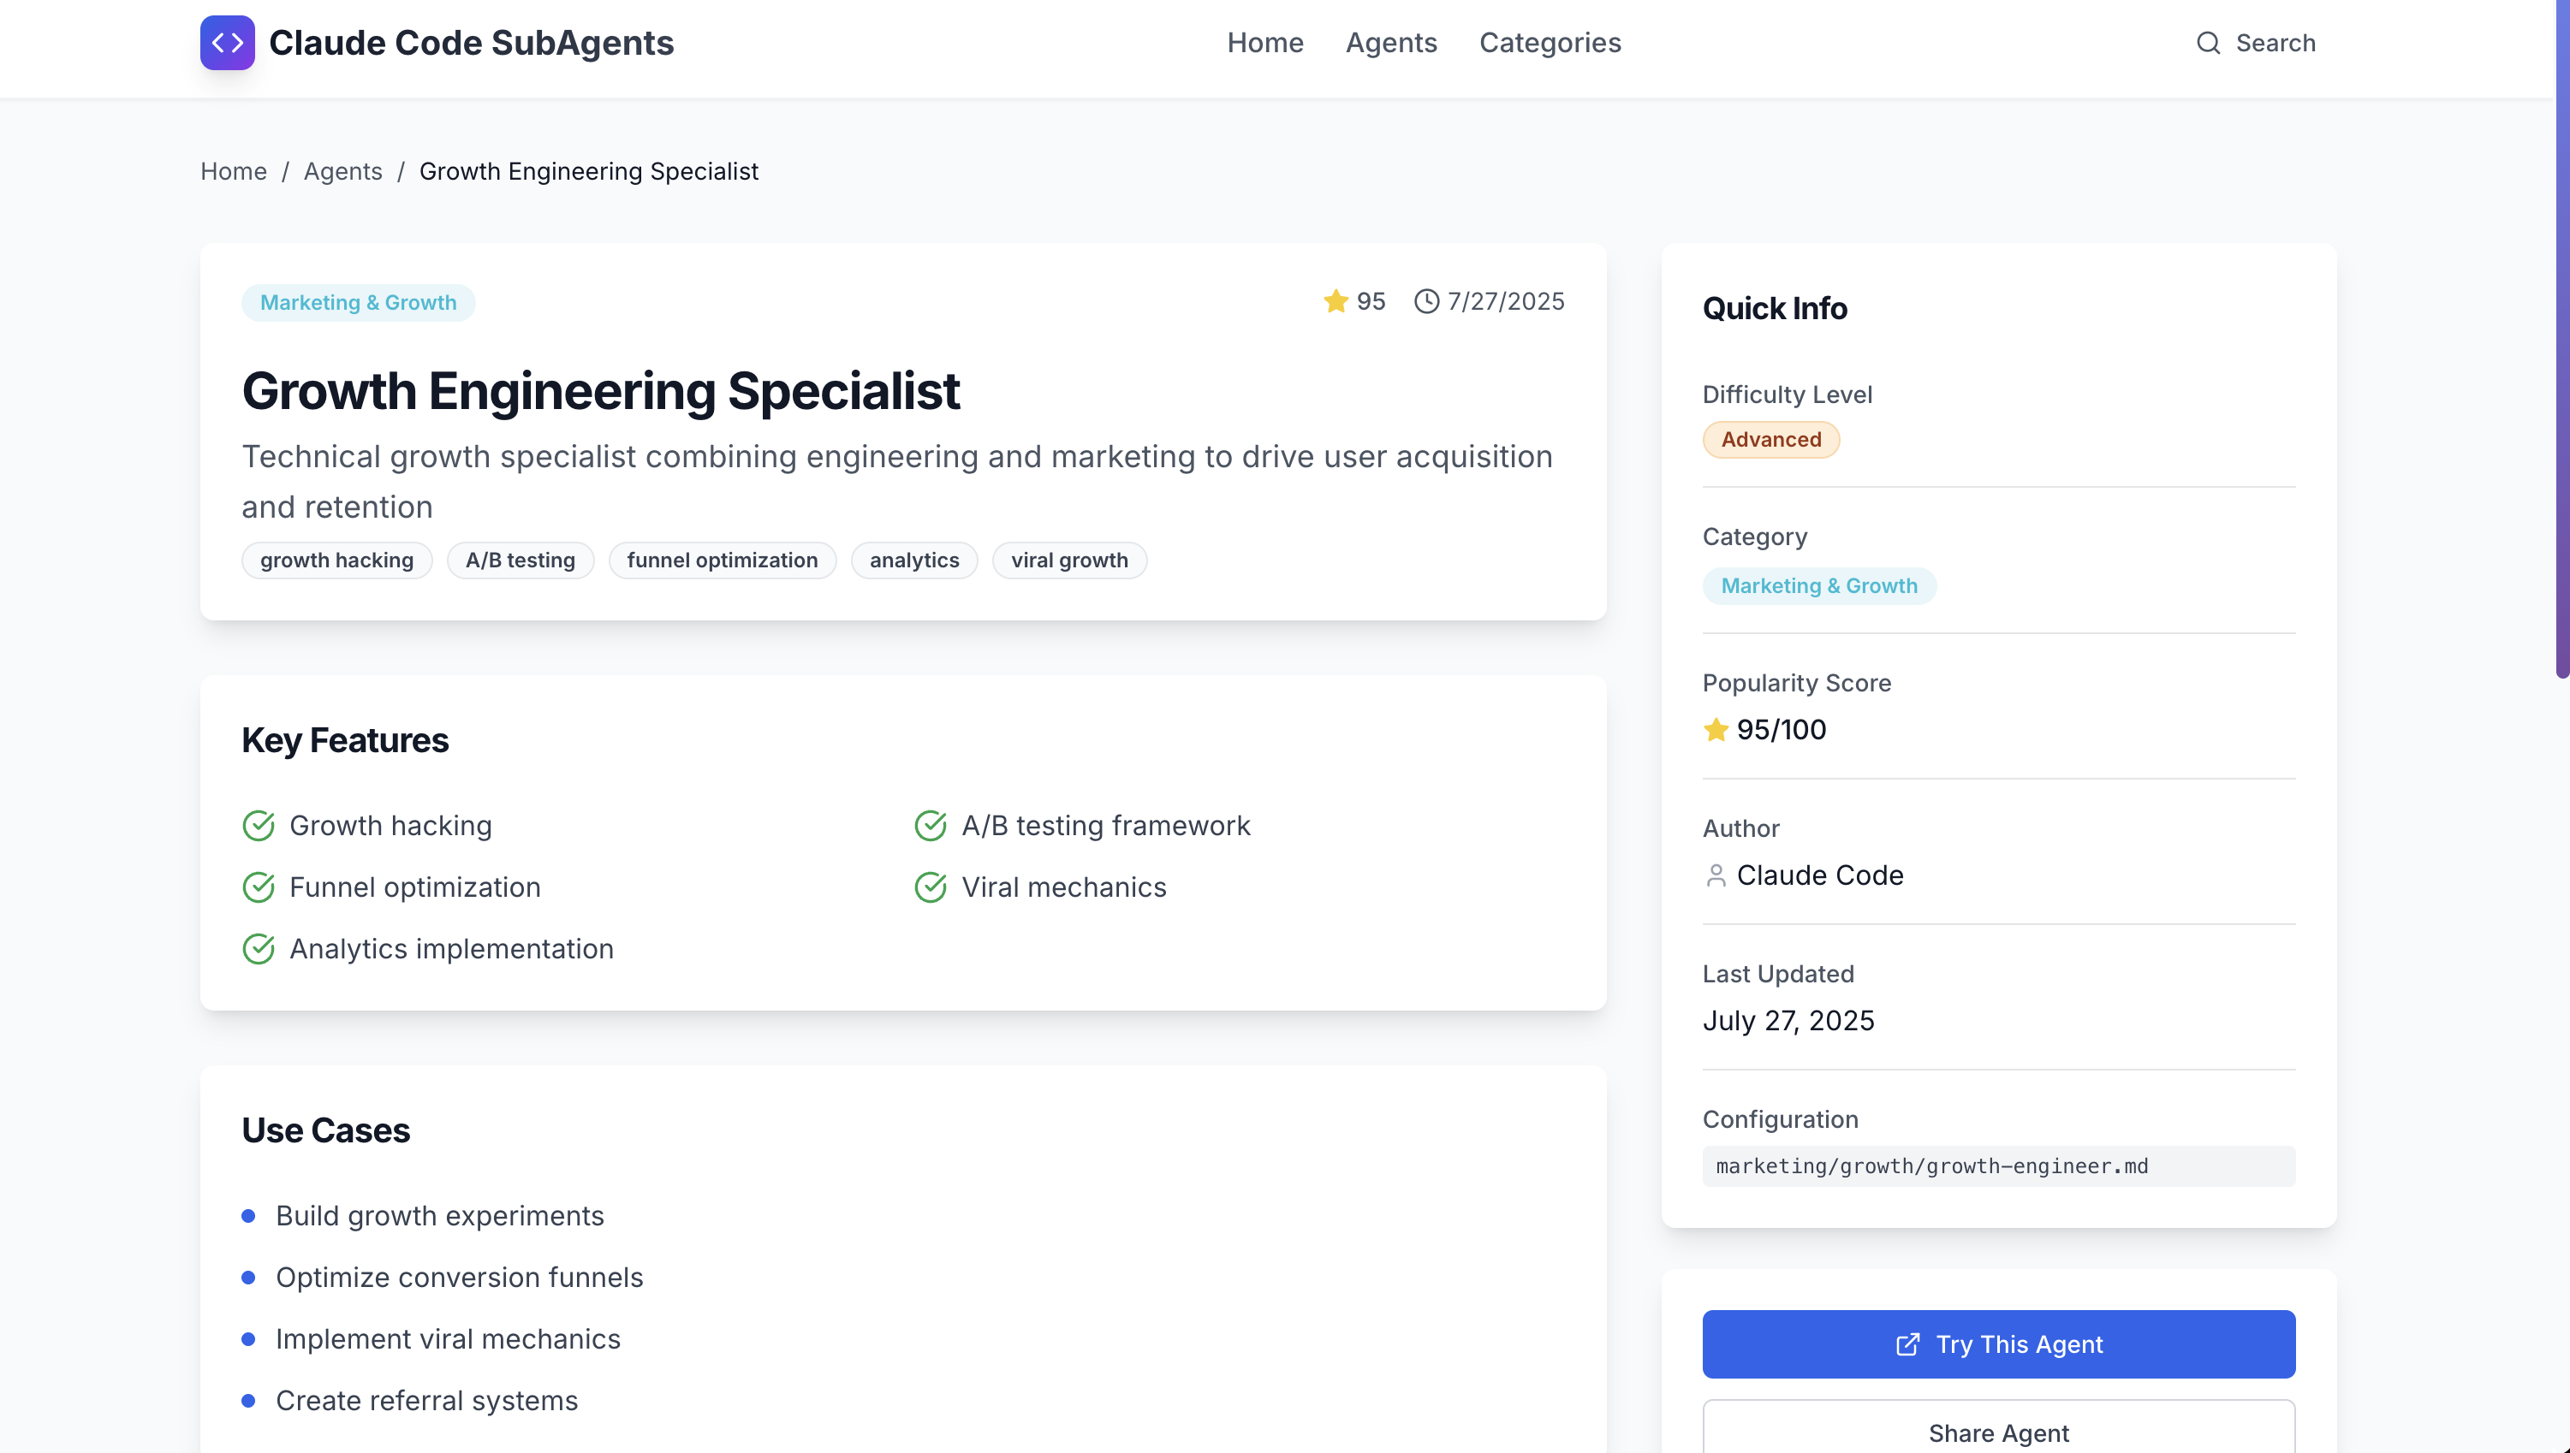Open the Categories navigation menu item
Screen dimensions: 2570x1453
click(x=1549, y=43)
